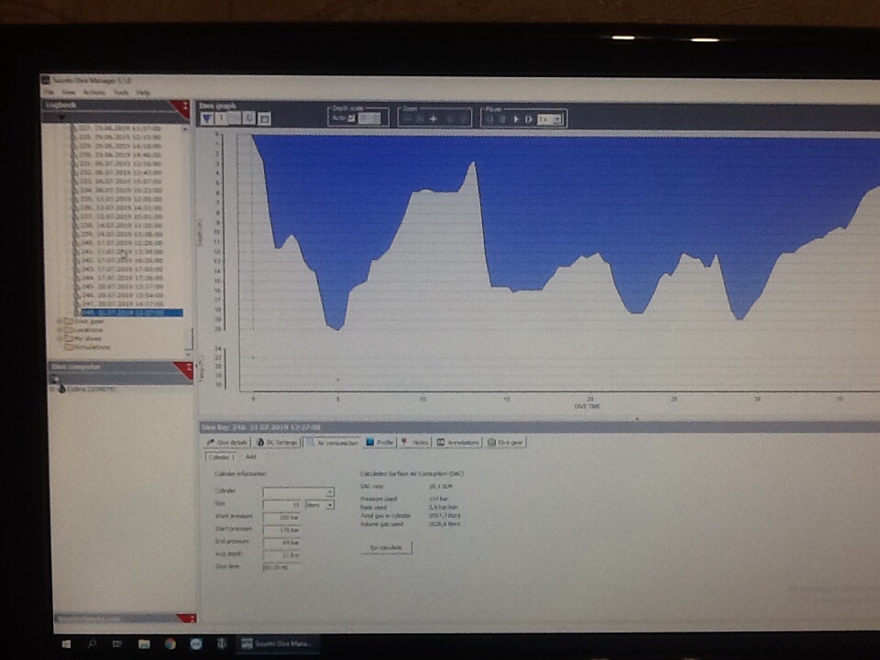Expand the Locations folder
The height and width of the screenshot is (660, 880).
(x=60, y=330)
